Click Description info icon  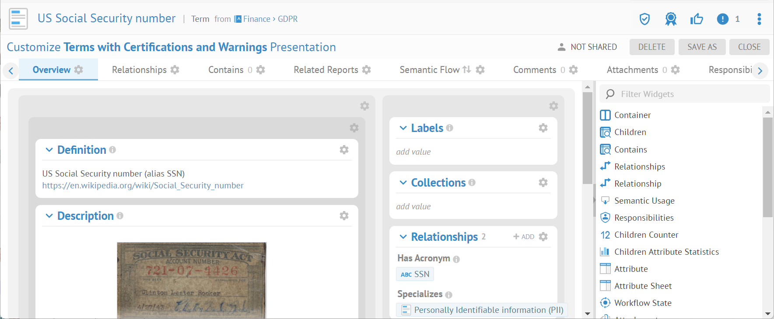click(120, 216)
